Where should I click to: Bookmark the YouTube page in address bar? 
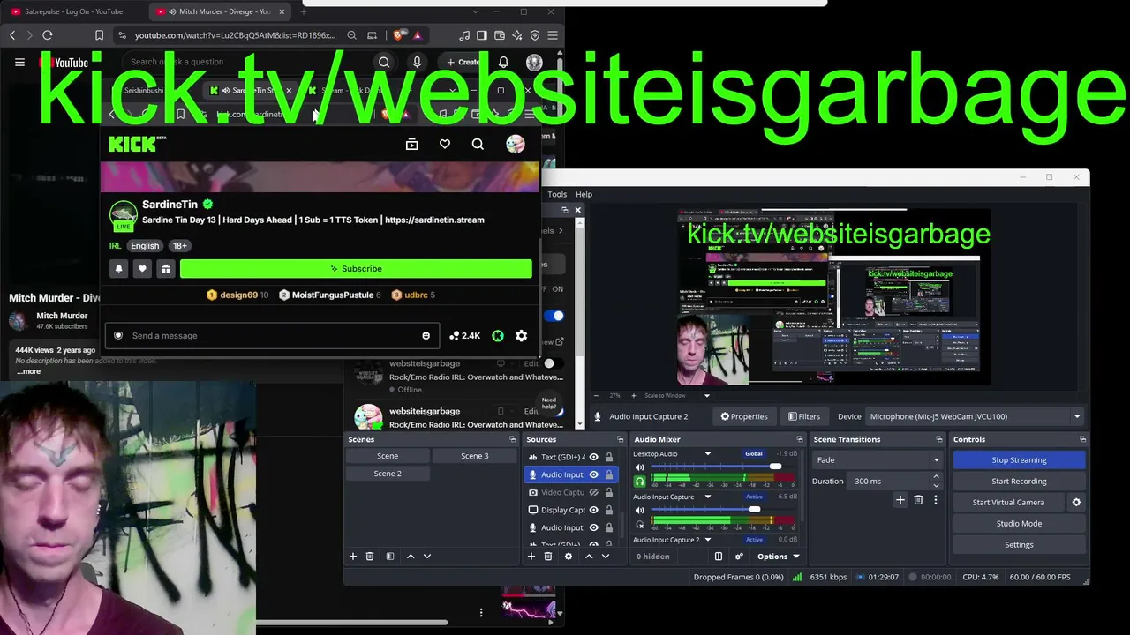(x=99, y=35)
